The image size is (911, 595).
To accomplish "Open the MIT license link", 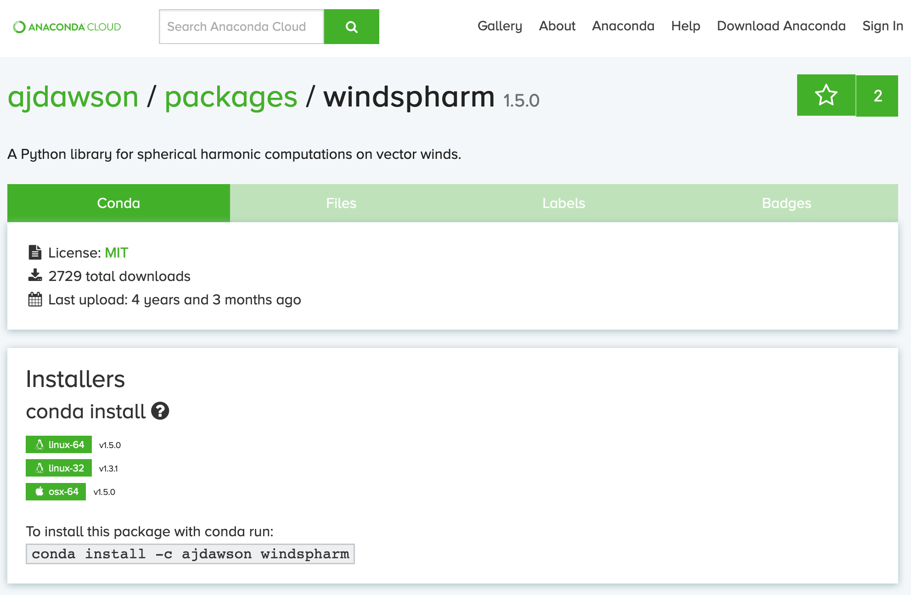I will 116,253.
